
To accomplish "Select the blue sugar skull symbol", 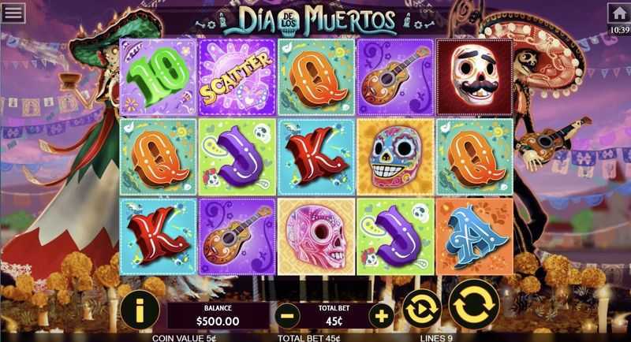I will tap(395, 157).
